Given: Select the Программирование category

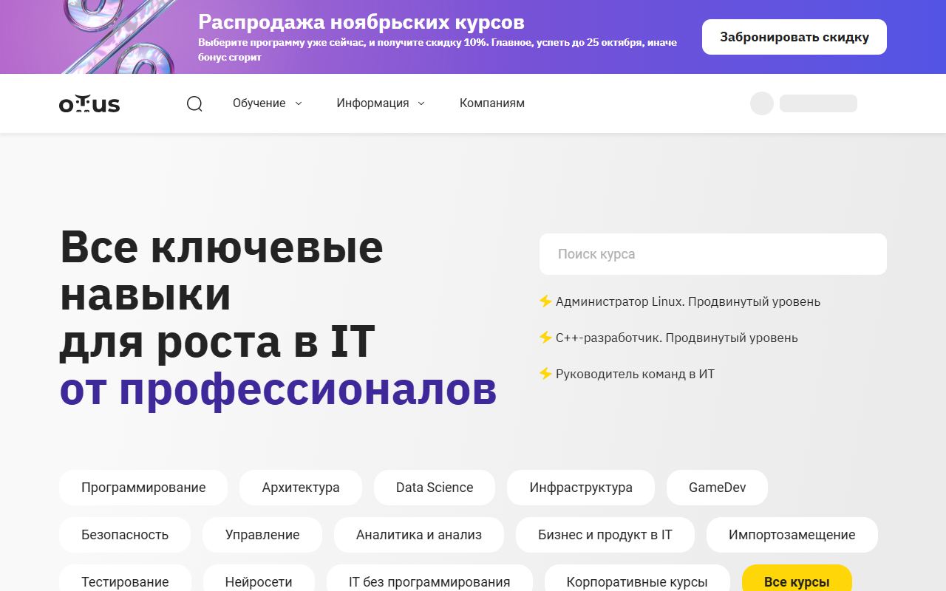Looking at the screenshot, I should click(x=143, y=488).
